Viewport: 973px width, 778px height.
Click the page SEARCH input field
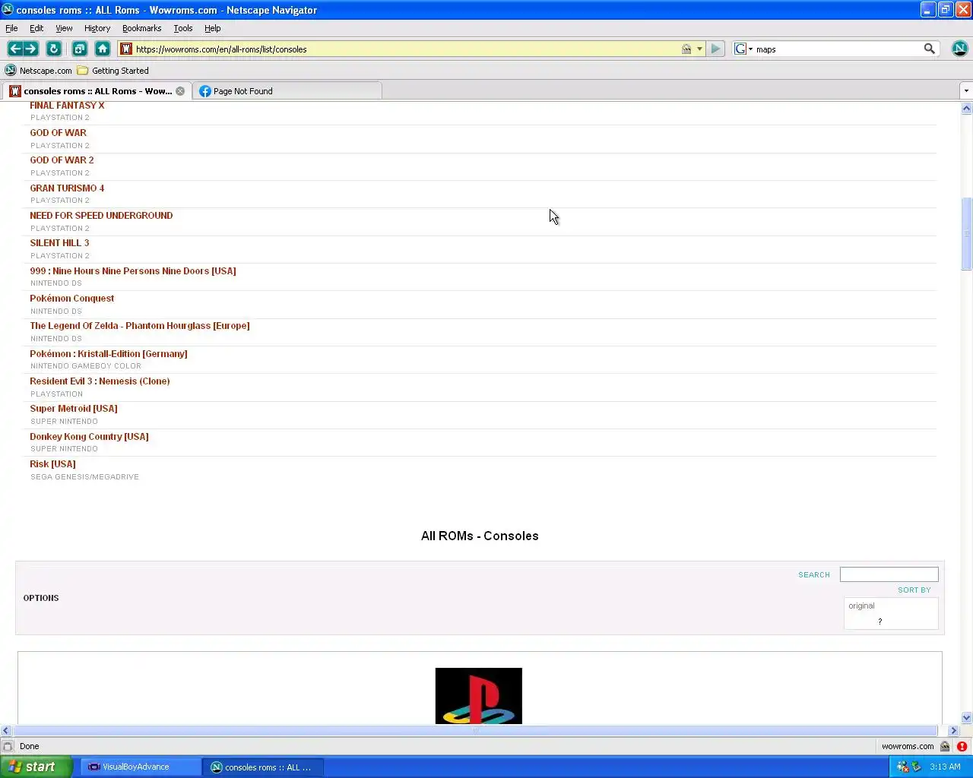(x=889, y=574)
